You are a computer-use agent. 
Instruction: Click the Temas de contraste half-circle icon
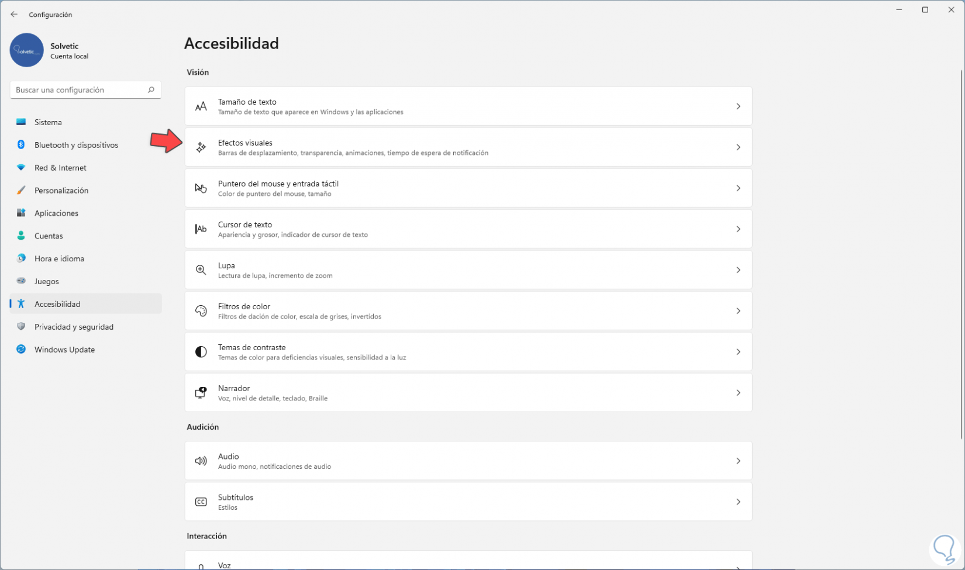click(x=201, y=352)
